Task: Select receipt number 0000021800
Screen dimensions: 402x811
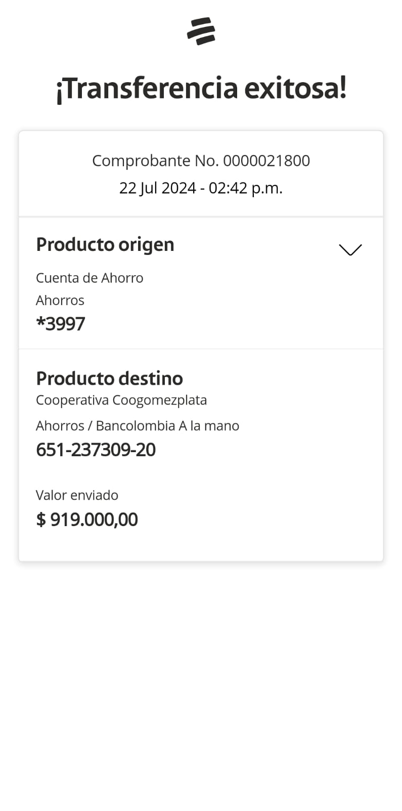Action: 266,161
